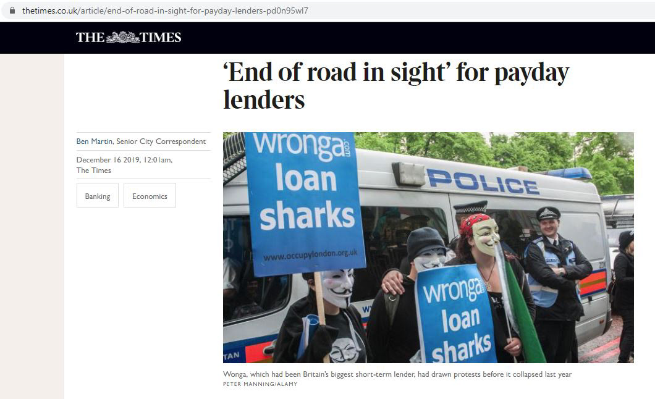Open Ben Martin author link
Image resolution: width=655 pixels, height=399 pixels.
click(x=95, y=141)
